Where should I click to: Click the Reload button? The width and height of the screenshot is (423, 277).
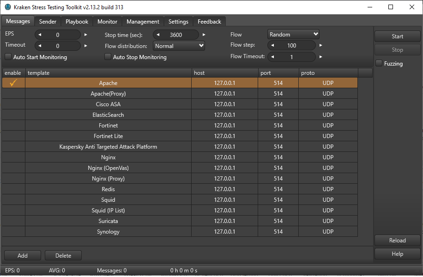397,240
